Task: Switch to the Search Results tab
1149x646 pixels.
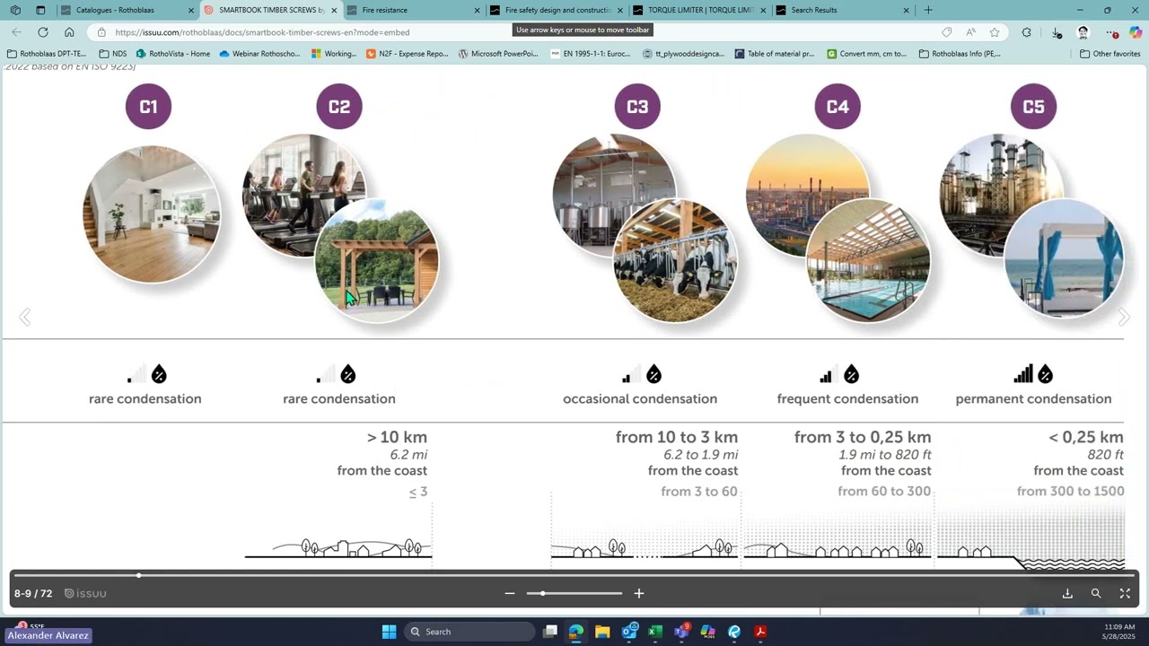Action: [842, 10]
